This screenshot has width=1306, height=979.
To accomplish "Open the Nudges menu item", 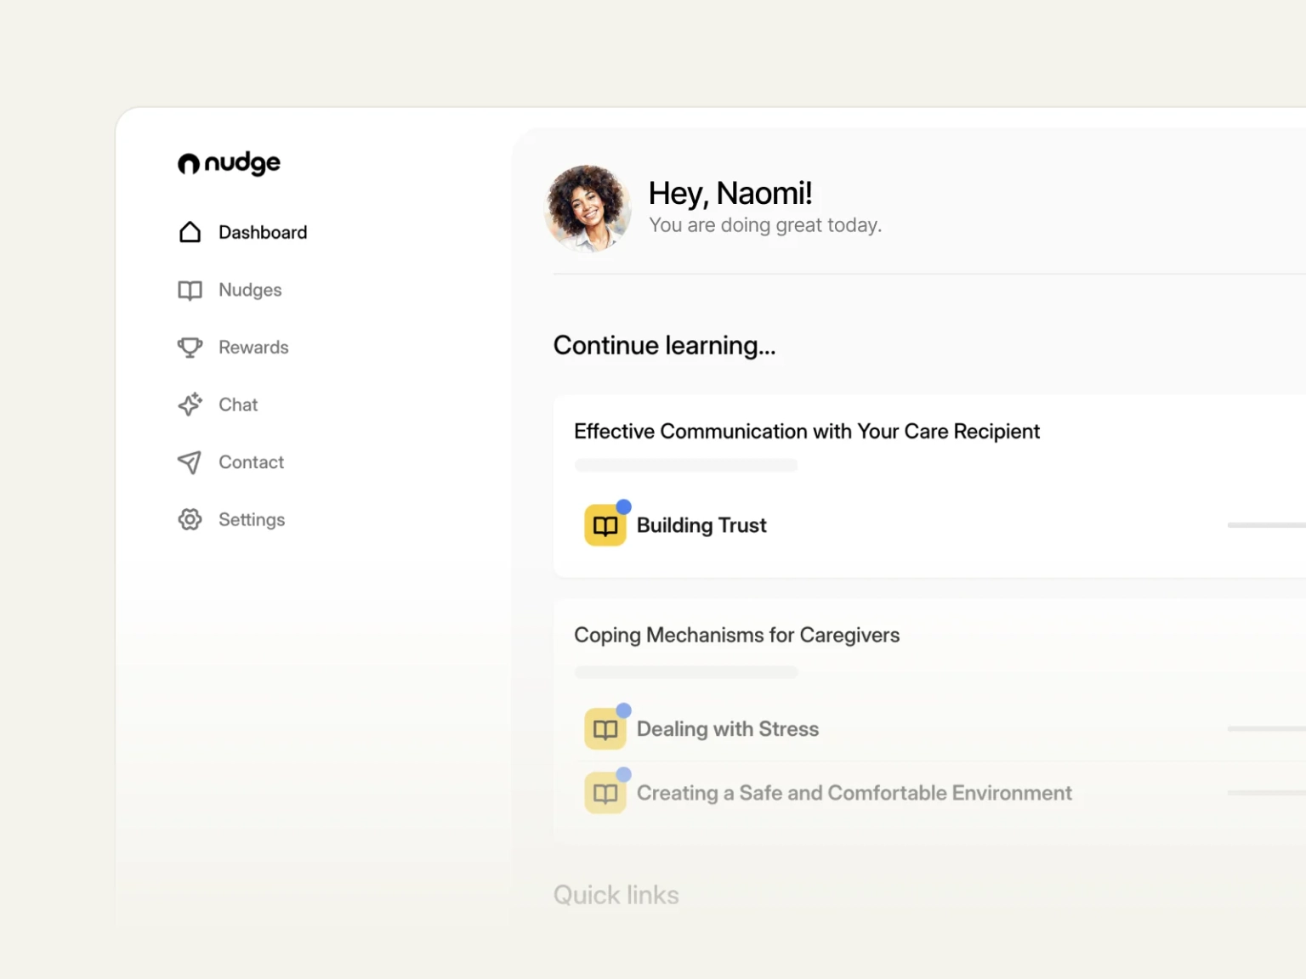I will [x=250, y=291].
